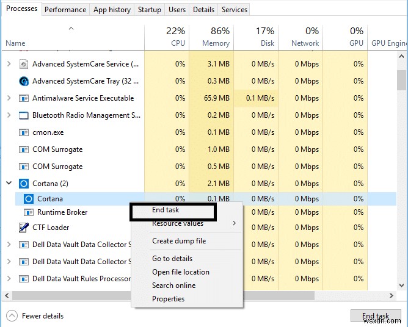Click the 3.1 MB memory value
This screenshot has width=408, height=327.
click(x=219, y=64)
